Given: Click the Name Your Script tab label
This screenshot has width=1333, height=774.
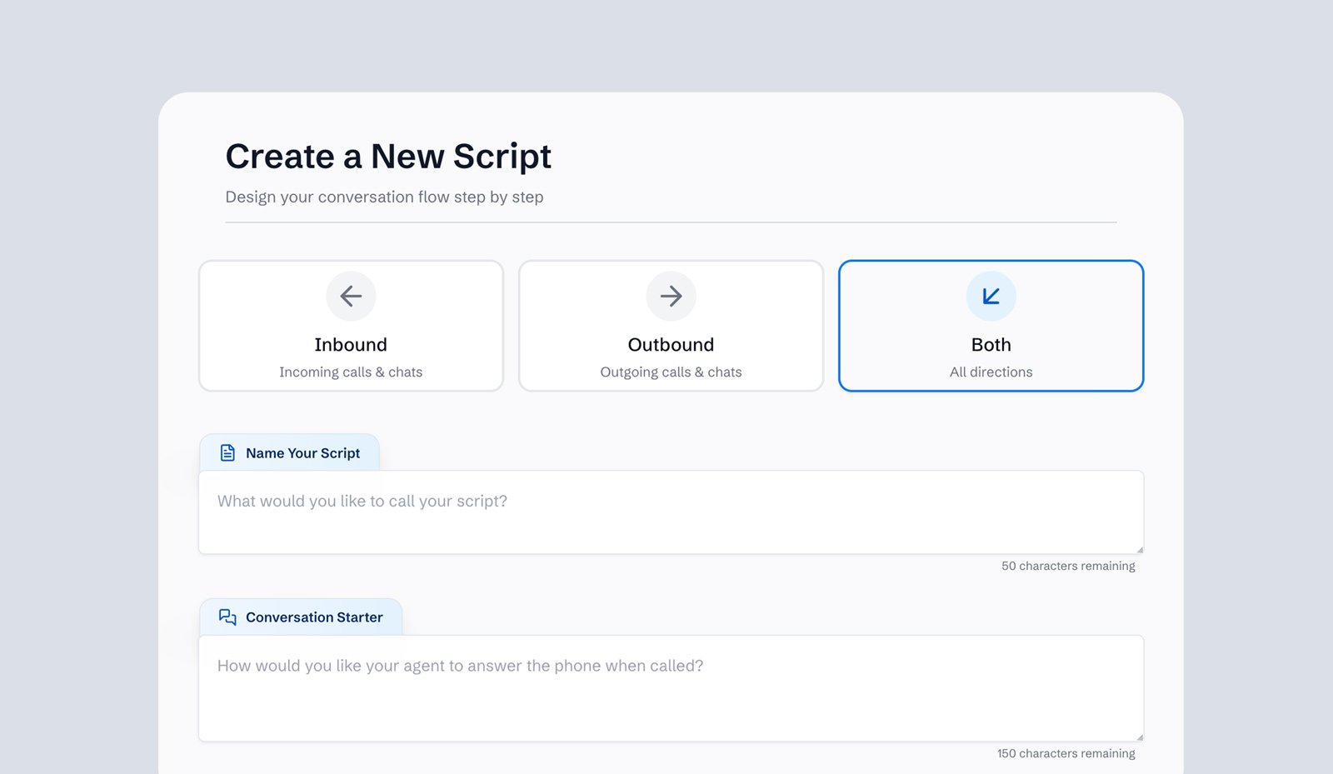Looking at the screenshot, I should [x=302, y=453].
